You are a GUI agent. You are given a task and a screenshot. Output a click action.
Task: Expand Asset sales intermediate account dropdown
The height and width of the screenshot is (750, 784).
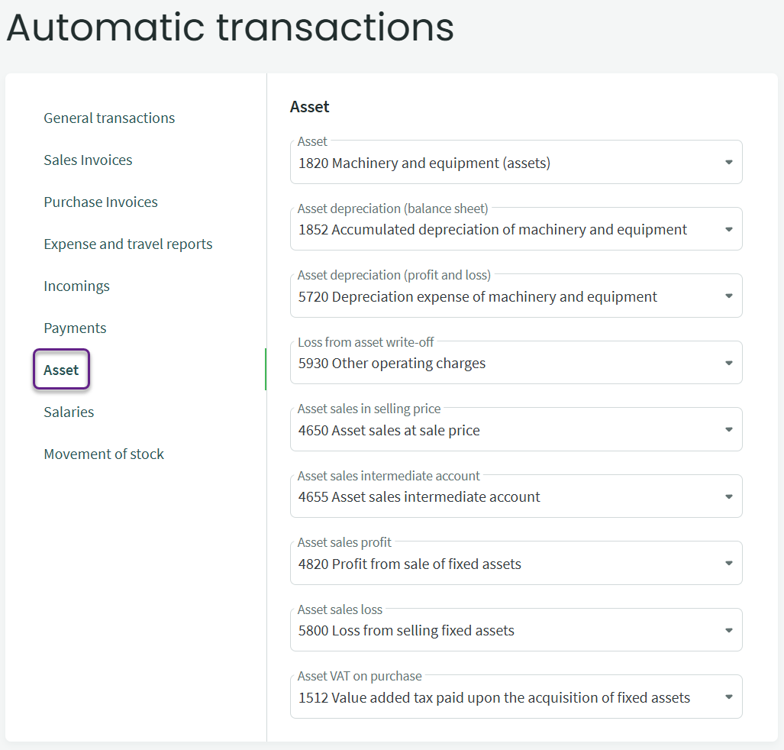(729, 497)
